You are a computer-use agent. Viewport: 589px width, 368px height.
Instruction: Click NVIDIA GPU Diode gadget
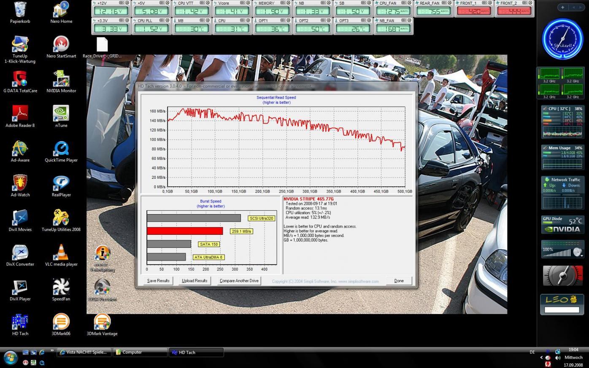click(563, 225)
